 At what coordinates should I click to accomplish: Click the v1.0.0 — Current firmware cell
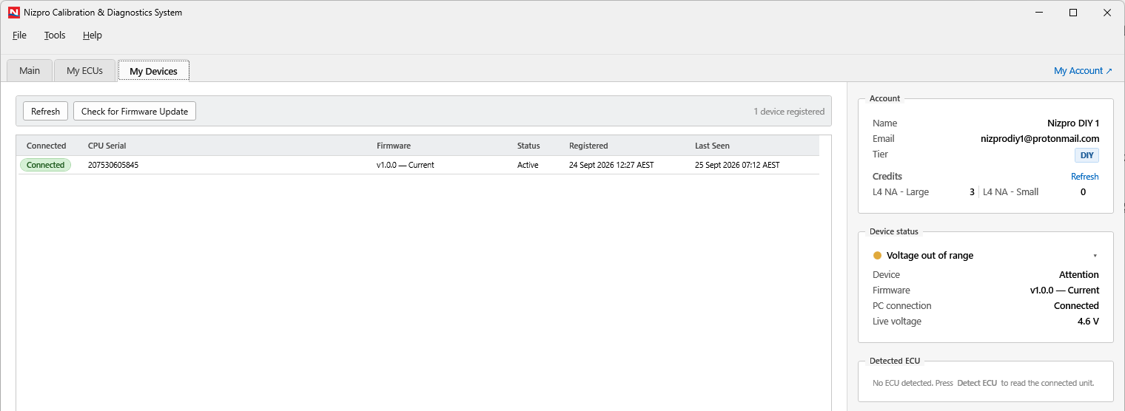[x=406, y=166]
